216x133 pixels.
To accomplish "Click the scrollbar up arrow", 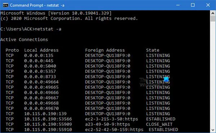I will (x=213, y=13).
